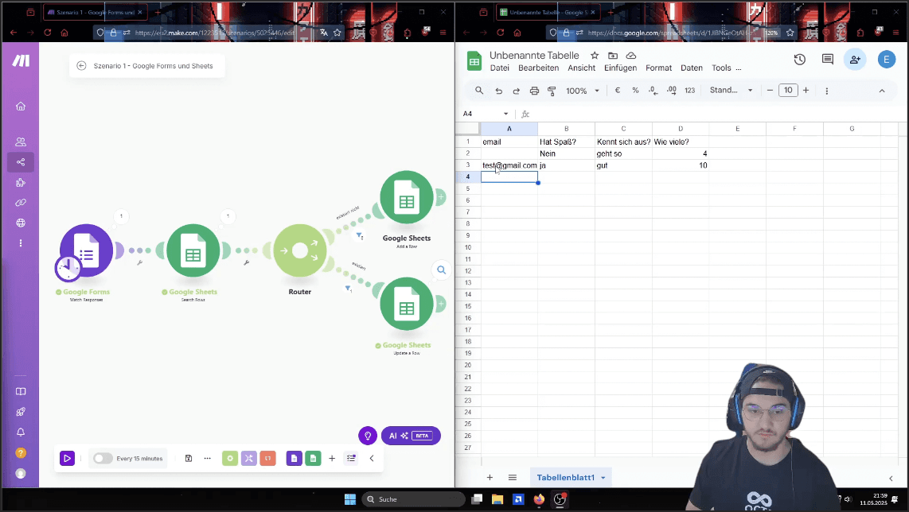
Task: Select the Google Sheets Update a Row module
Action: [x=407, y=304]
